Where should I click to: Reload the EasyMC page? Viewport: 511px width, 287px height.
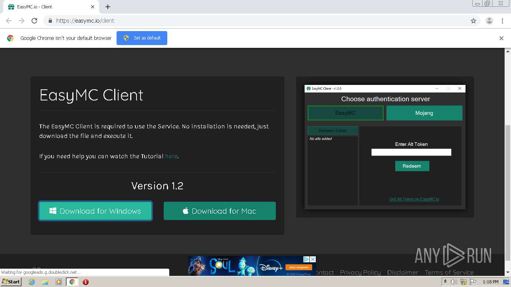pos(34,21)
